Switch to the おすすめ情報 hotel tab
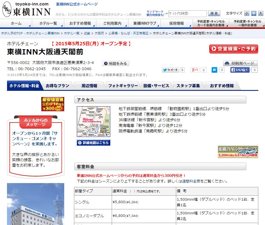This screenshot has width=265, height=225. 222,86
